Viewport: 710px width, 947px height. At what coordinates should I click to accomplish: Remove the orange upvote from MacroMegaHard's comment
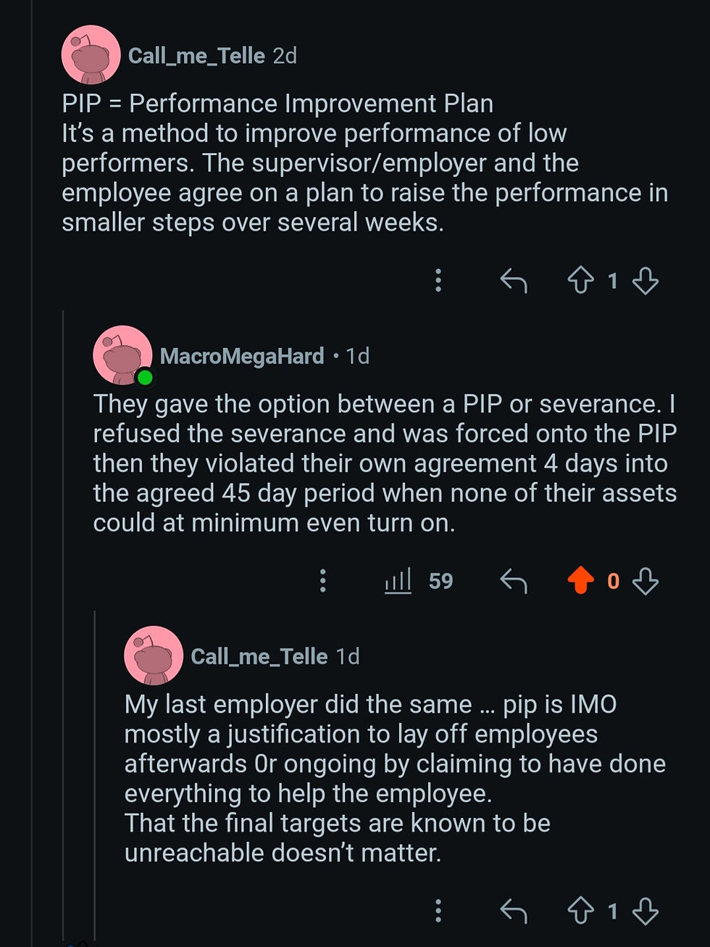(x=581, y=581)
